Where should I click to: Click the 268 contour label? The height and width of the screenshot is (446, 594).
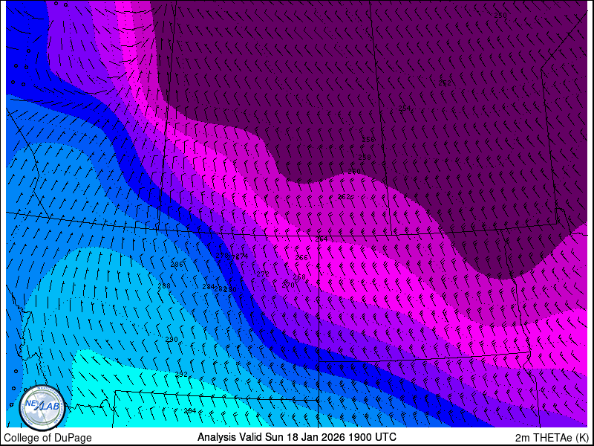(299, 277)
